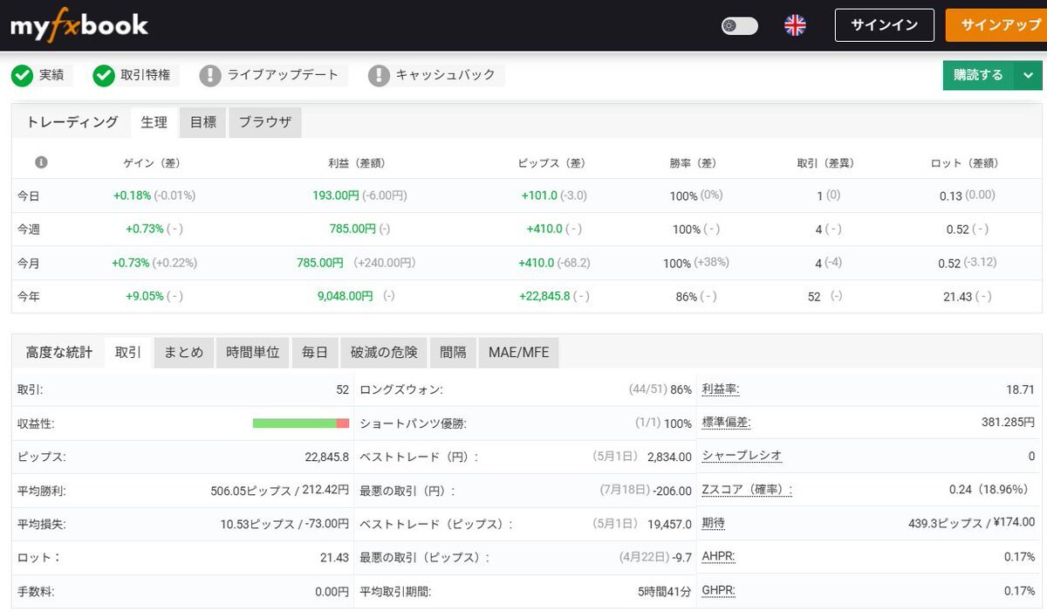Click the green check icon beside 取引特権
Image resolution: width=1047 pixels, height=612 pixels.
(x=104, y=76)
